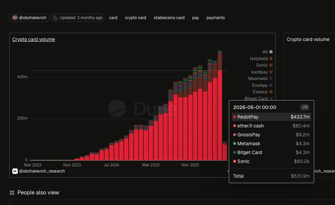Screen dimensions: 335x205
Task: Select the 'card' tag
Action: click(113, 18)
